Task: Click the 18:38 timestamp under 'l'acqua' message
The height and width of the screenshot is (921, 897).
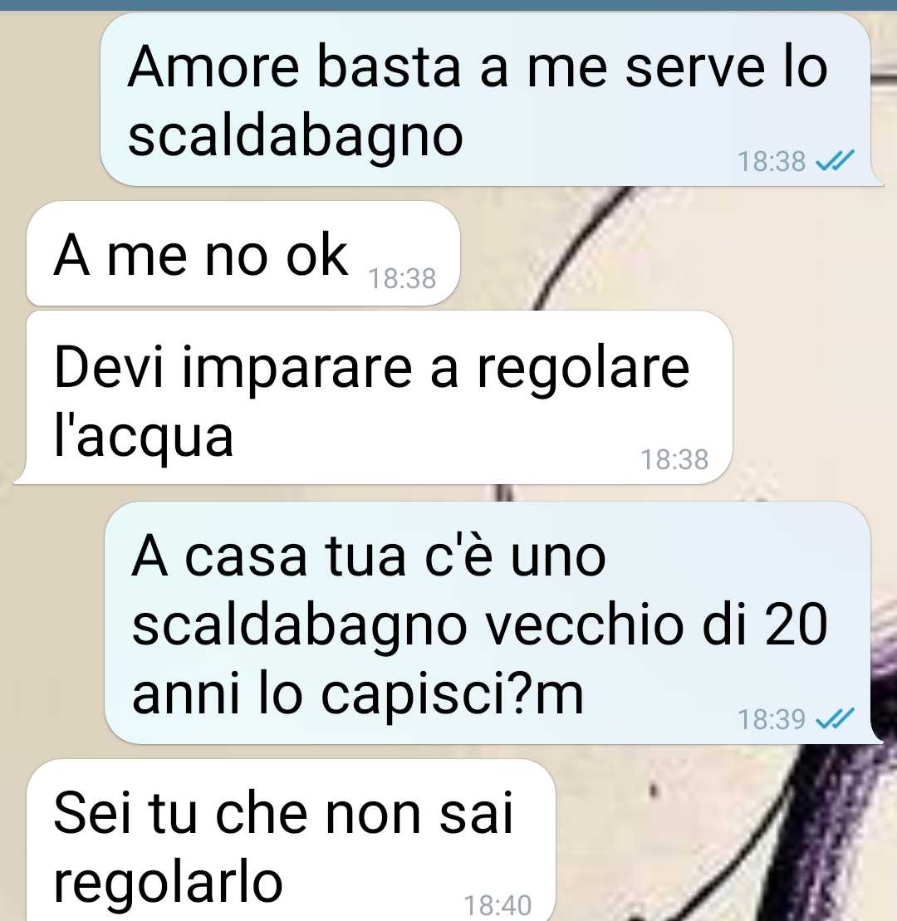Action: (x=674, y=459)
